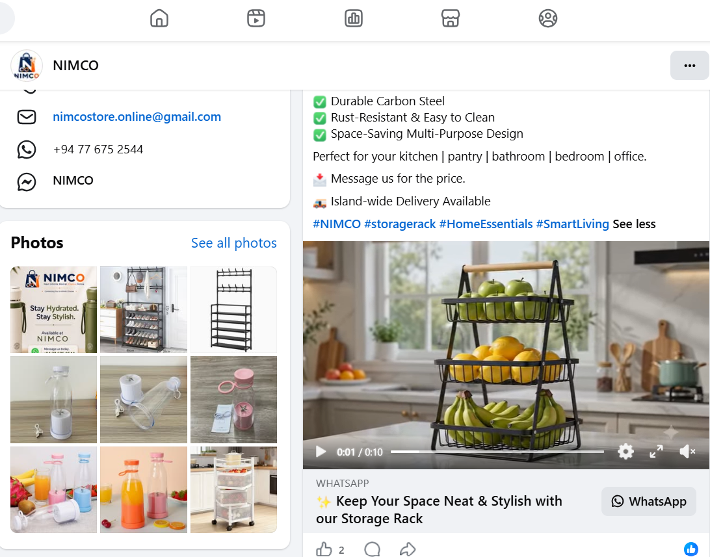Open NIMCO Messenger contact link
The width and height of the screenshot is (710, 557).
[x=73, y=181]
